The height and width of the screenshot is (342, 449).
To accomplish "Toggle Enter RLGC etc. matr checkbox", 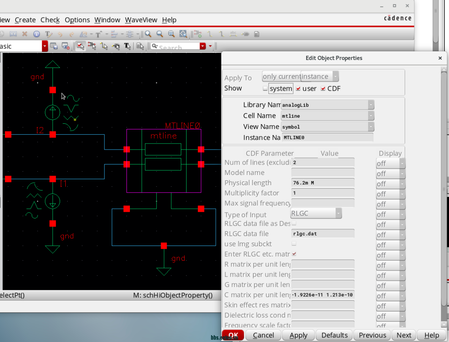I will coord(294,254).
